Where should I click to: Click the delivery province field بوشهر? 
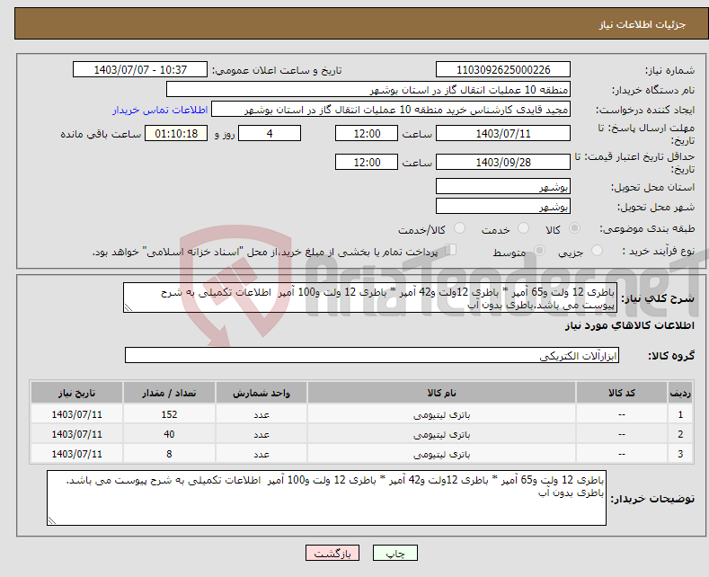[x=503, y=186]
